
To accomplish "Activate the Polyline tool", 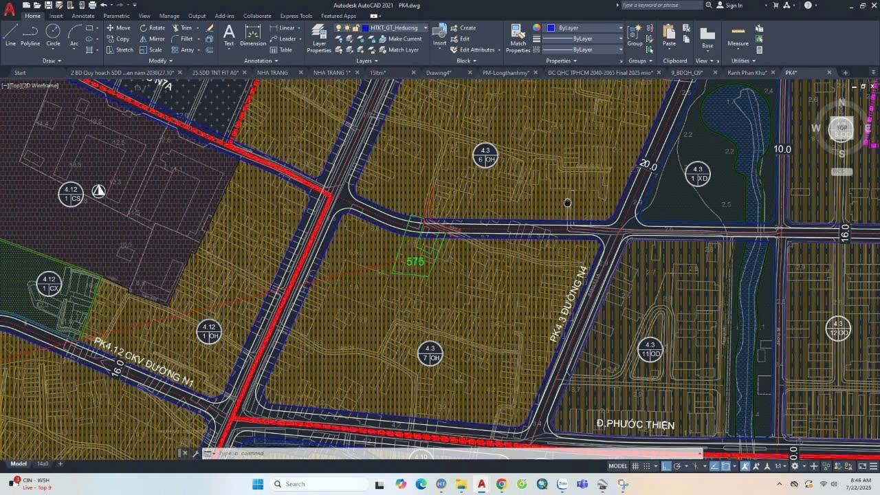I will click(x=30, y=34).
